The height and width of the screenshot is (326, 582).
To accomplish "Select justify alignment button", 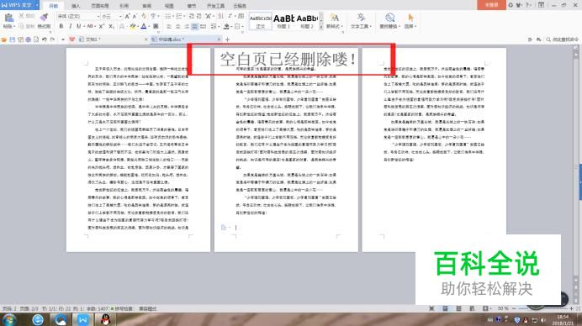I will [x=194, y=27].
